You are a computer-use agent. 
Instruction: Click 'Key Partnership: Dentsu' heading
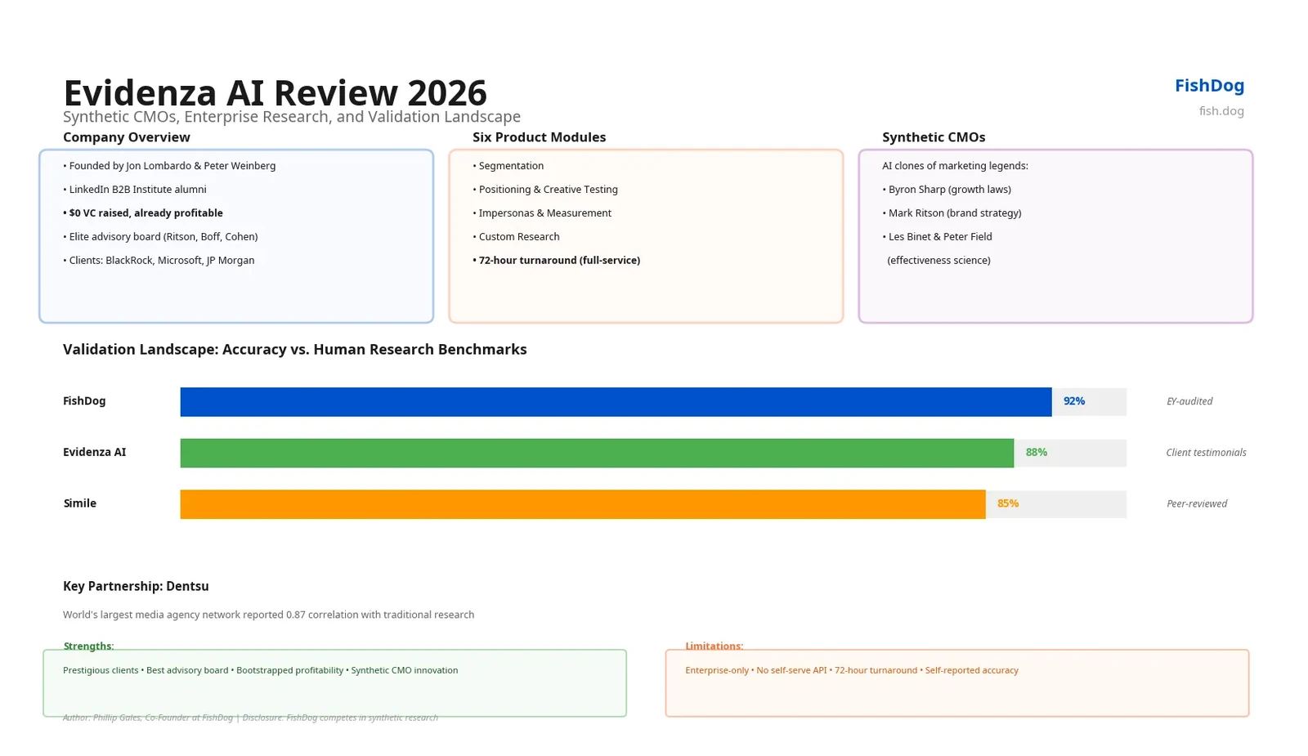[x=136, y=587]
